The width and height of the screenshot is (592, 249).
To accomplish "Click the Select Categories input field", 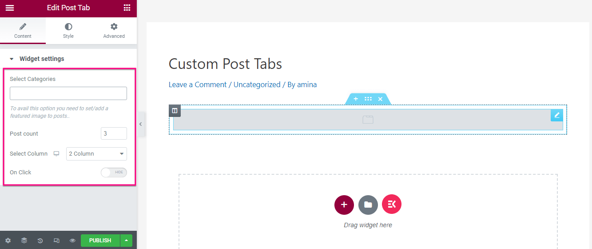I will (x=68, y=93).
